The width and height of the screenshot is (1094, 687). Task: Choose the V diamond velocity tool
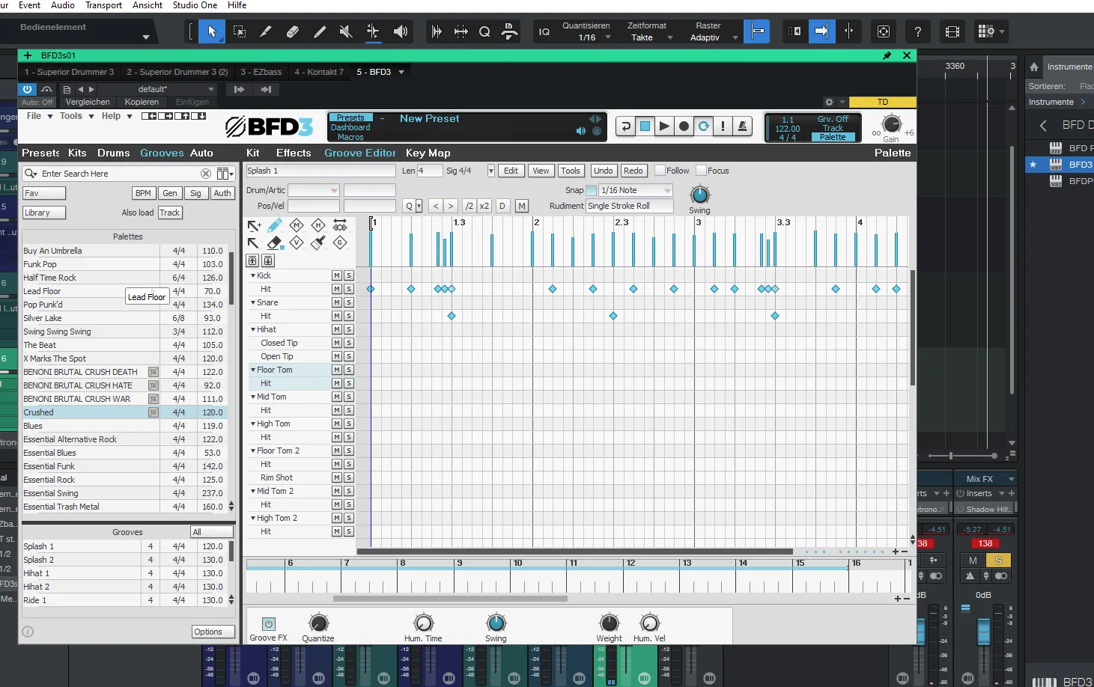297,242
